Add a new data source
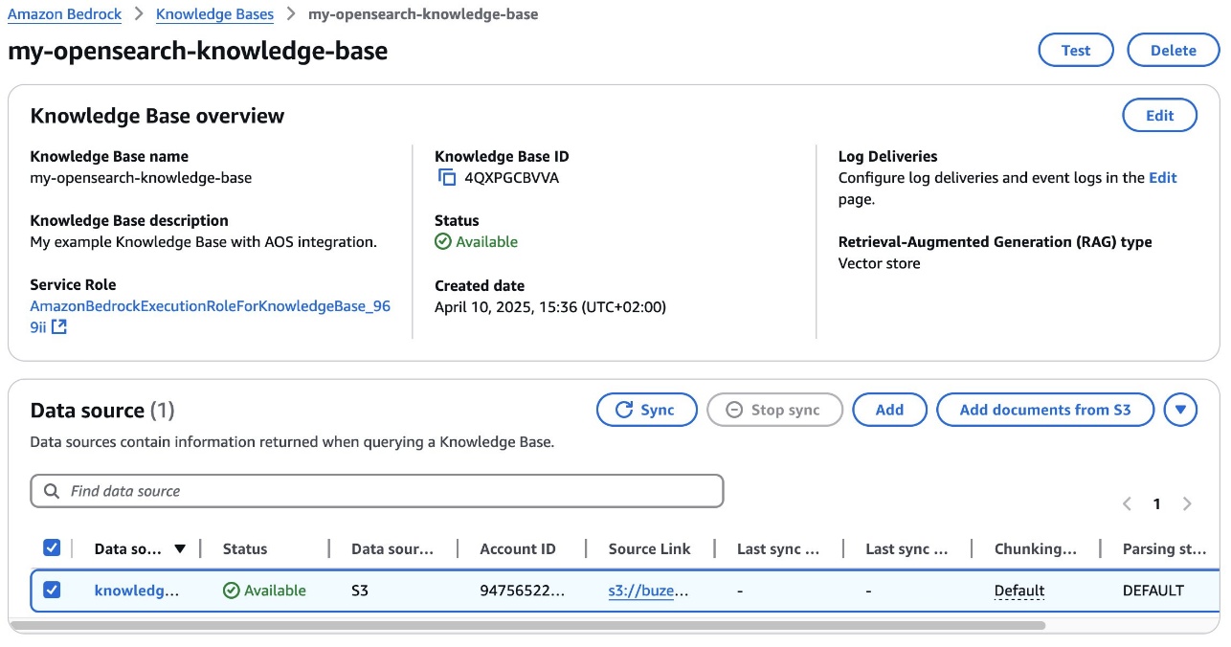Screen dimensions: 1231x647 point(889,410)
